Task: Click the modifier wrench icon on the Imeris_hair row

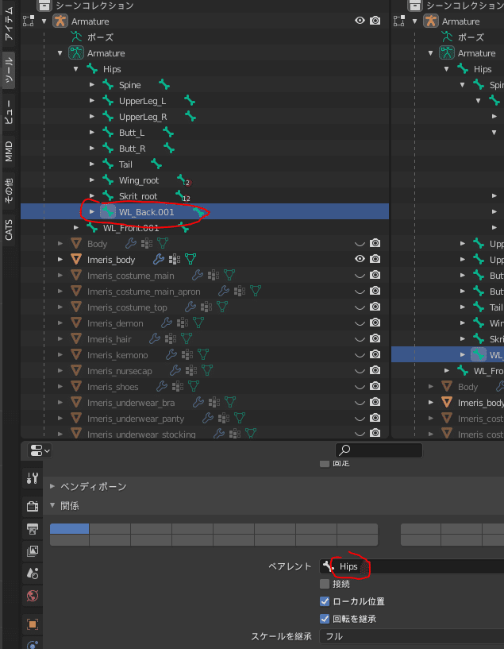Action: point(155,339)
